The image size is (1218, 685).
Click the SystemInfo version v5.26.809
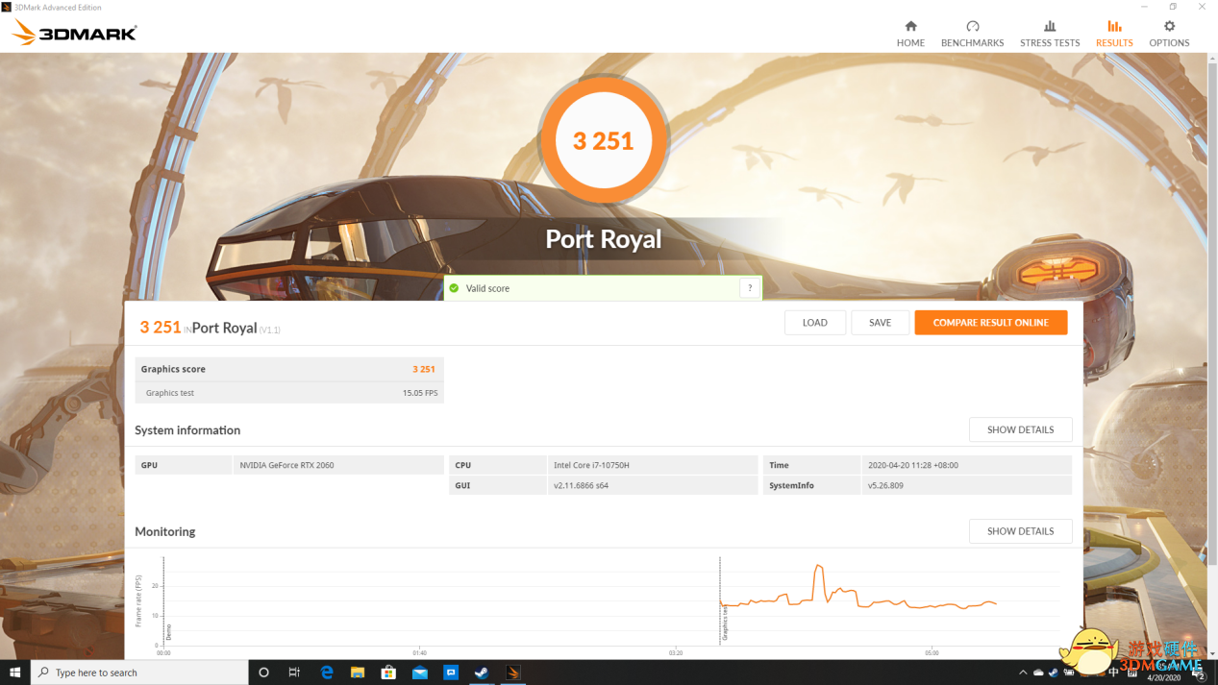[887, 485]
